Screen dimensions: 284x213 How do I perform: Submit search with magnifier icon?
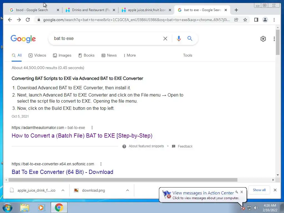point(190,38)
